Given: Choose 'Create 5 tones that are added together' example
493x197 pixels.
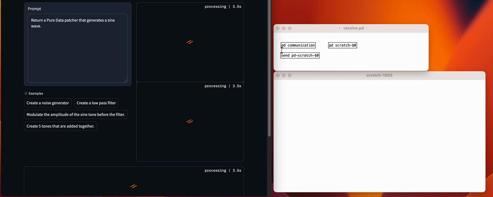Looking at the screenshot, I should pos(60,126).
